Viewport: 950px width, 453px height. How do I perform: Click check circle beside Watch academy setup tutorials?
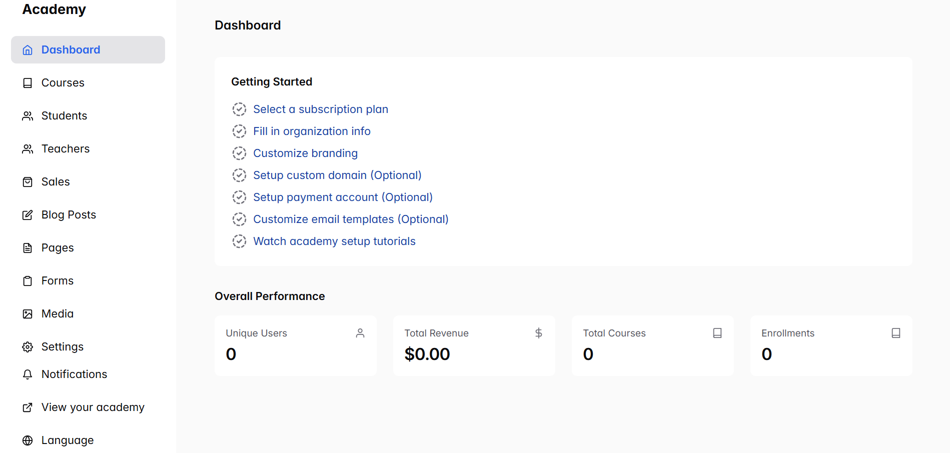click(239, 241)
